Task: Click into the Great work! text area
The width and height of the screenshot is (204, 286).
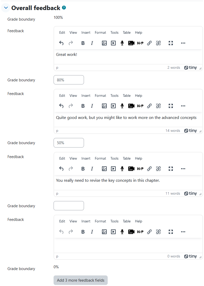Action: (x=128, y=56)
